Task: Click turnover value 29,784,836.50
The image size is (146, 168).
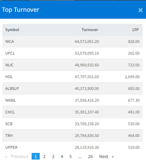Action: click(87, 136)
